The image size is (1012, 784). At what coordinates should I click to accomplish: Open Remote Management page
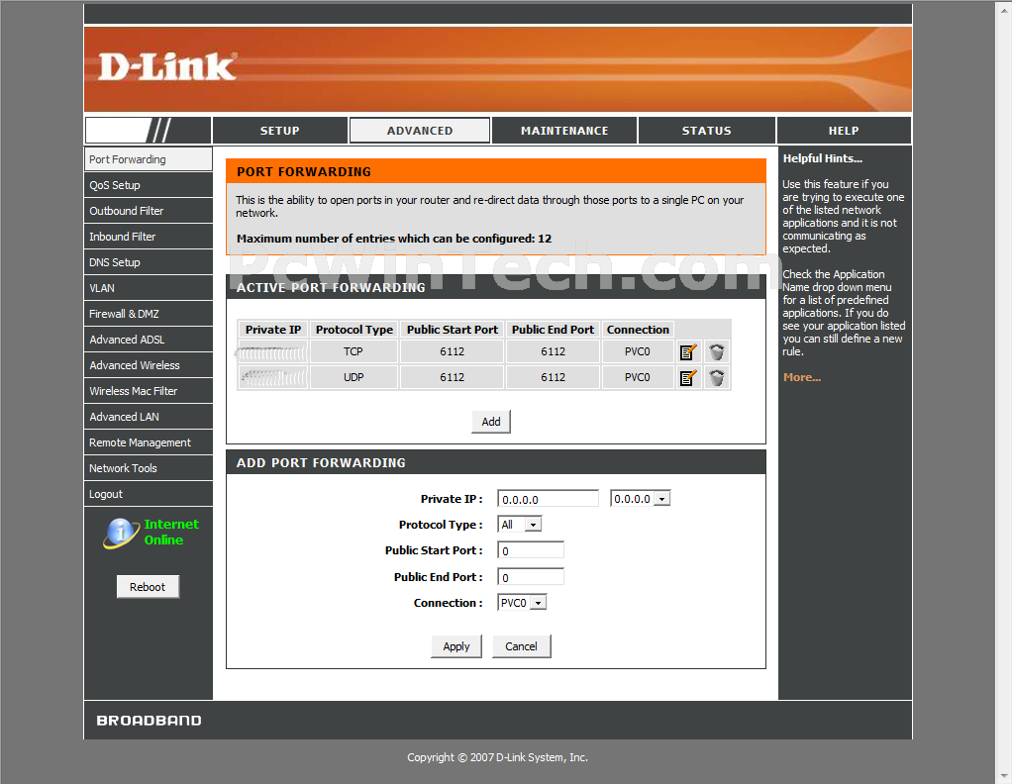(148, 442)
